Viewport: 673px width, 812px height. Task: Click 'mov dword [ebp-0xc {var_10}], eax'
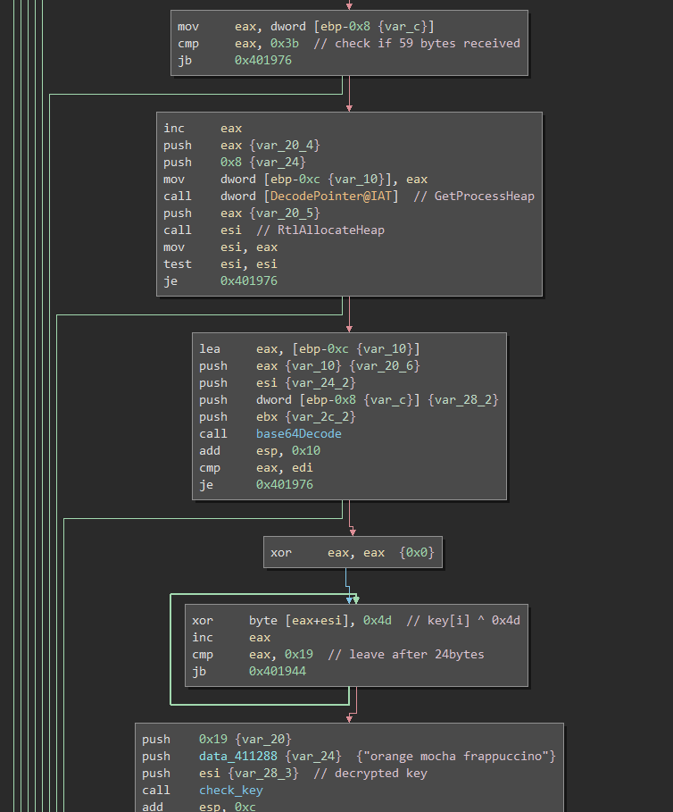[x=295, y=180]
